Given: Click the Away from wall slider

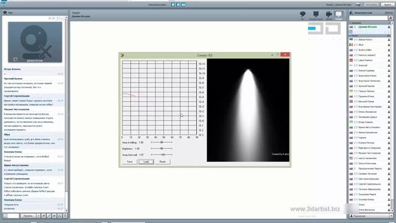Looking at the screenshot, I should pyautogui.click(x=161, y=154).
